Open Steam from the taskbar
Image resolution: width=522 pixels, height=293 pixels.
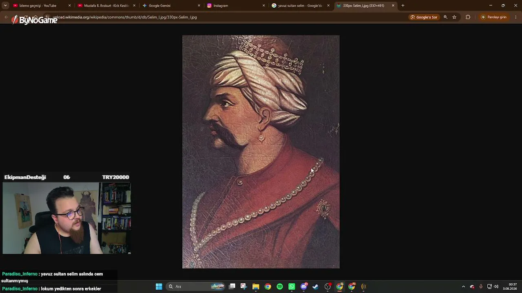[316, 286]
